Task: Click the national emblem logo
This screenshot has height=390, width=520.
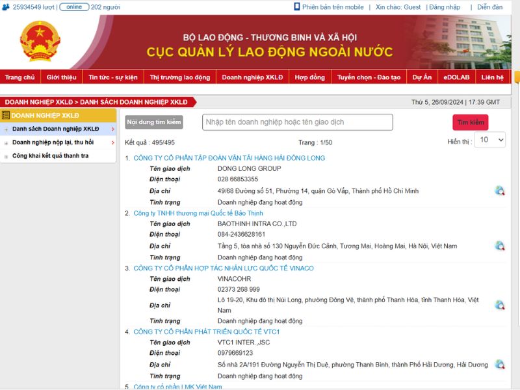Action: [x=40, y=41]
